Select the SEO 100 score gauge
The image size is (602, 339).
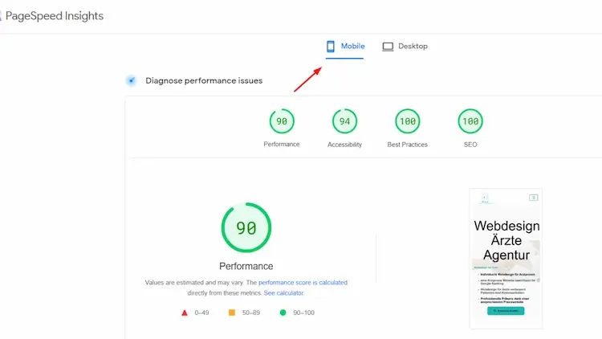[470, 121]
